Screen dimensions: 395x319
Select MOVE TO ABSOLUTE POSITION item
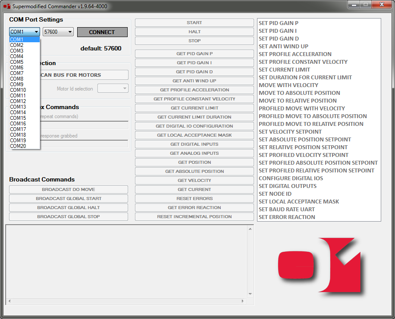click(x=299, y=93)
